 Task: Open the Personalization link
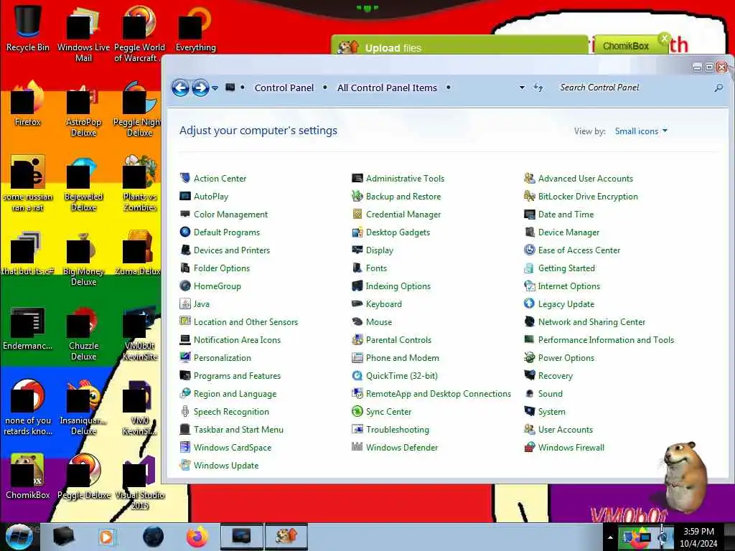[x=223, y=358]
